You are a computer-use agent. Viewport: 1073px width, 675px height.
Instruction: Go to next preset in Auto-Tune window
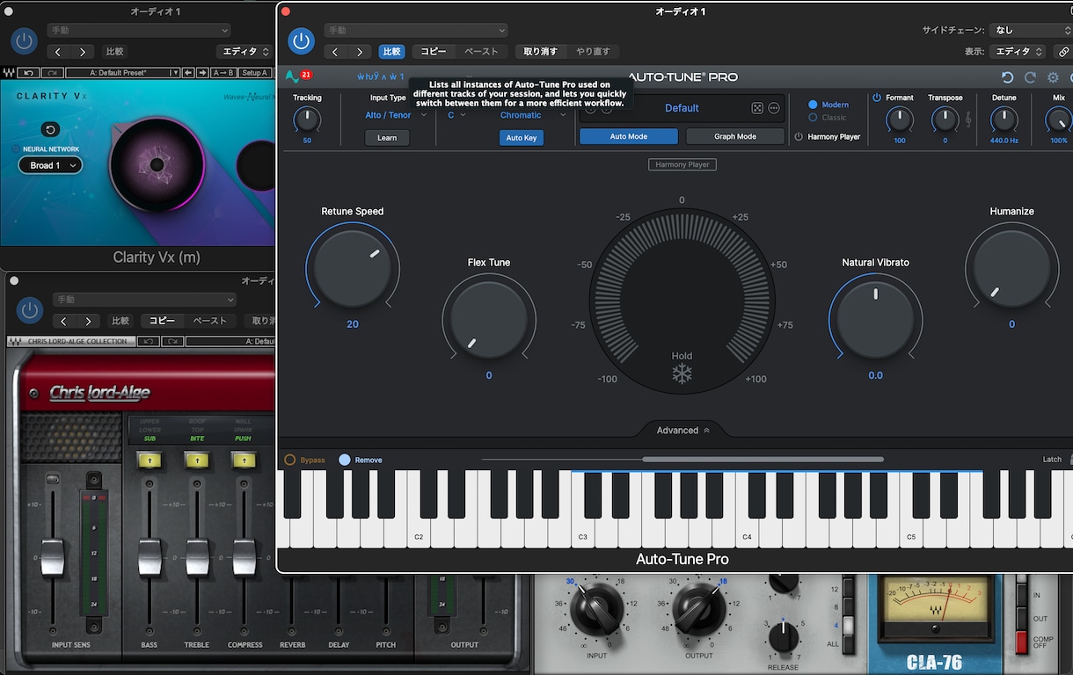[x=359, y=52]
